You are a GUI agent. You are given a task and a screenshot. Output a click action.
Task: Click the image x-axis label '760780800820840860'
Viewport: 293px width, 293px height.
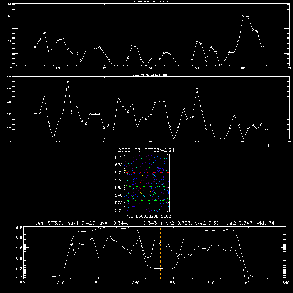(148, 217)
